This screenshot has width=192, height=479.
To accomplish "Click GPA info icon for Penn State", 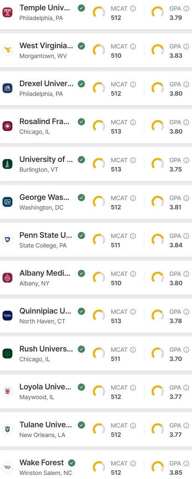I will click(186, 236).
